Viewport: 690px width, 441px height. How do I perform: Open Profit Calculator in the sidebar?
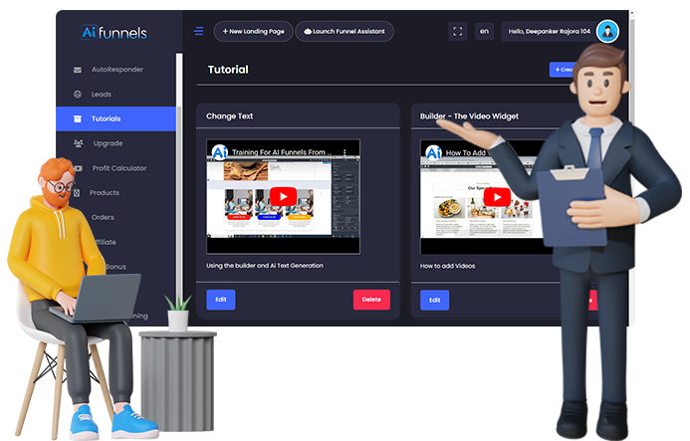[x=119, y=168]
